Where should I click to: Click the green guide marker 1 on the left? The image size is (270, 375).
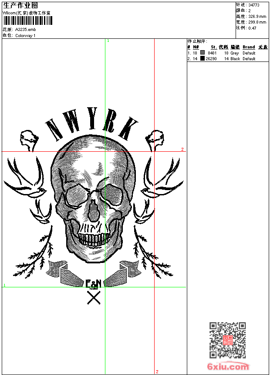click(x=4, y=285)
